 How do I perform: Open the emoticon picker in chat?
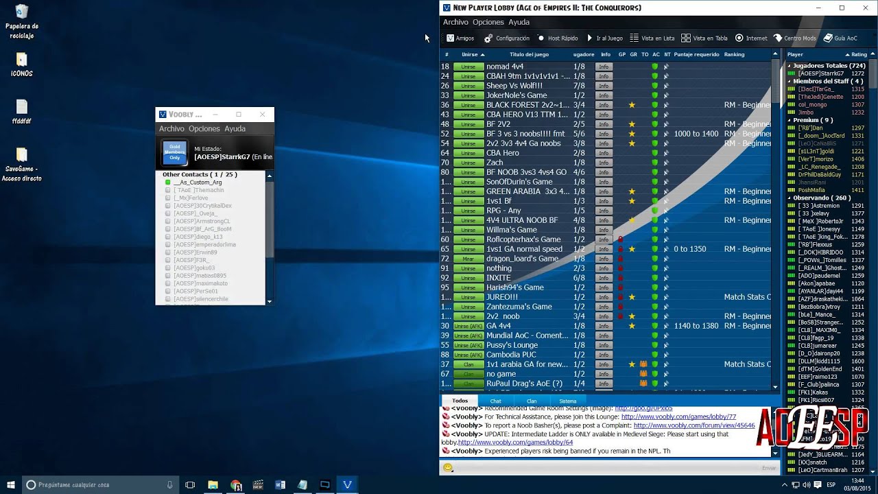[x=448, y=468]
